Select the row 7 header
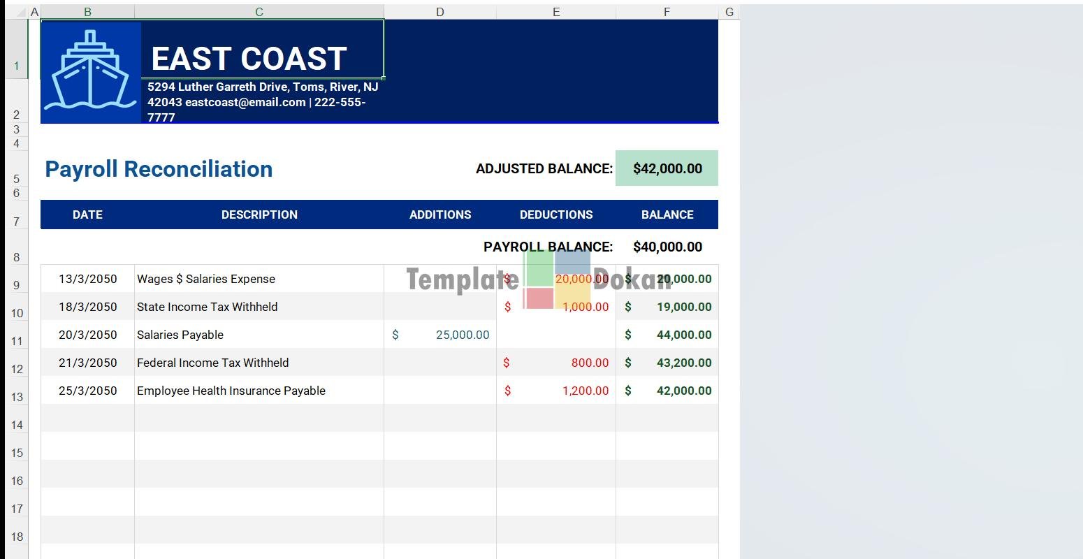Screen dimensions: 1083x559 tap(17, 222)
